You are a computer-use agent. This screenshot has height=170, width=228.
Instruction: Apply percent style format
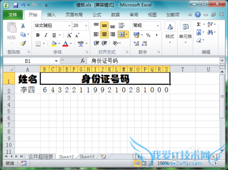[x=148, y=35]
